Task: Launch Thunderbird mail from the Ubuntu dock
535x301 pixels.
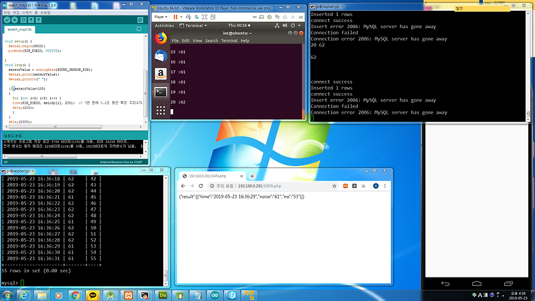Action: (x=160, y=56)
